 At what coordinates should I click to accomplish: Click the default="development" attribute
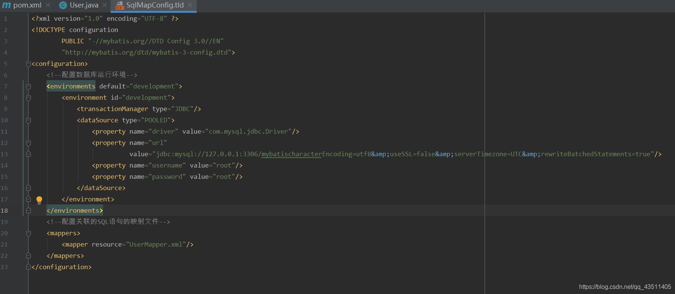[139, 86]
